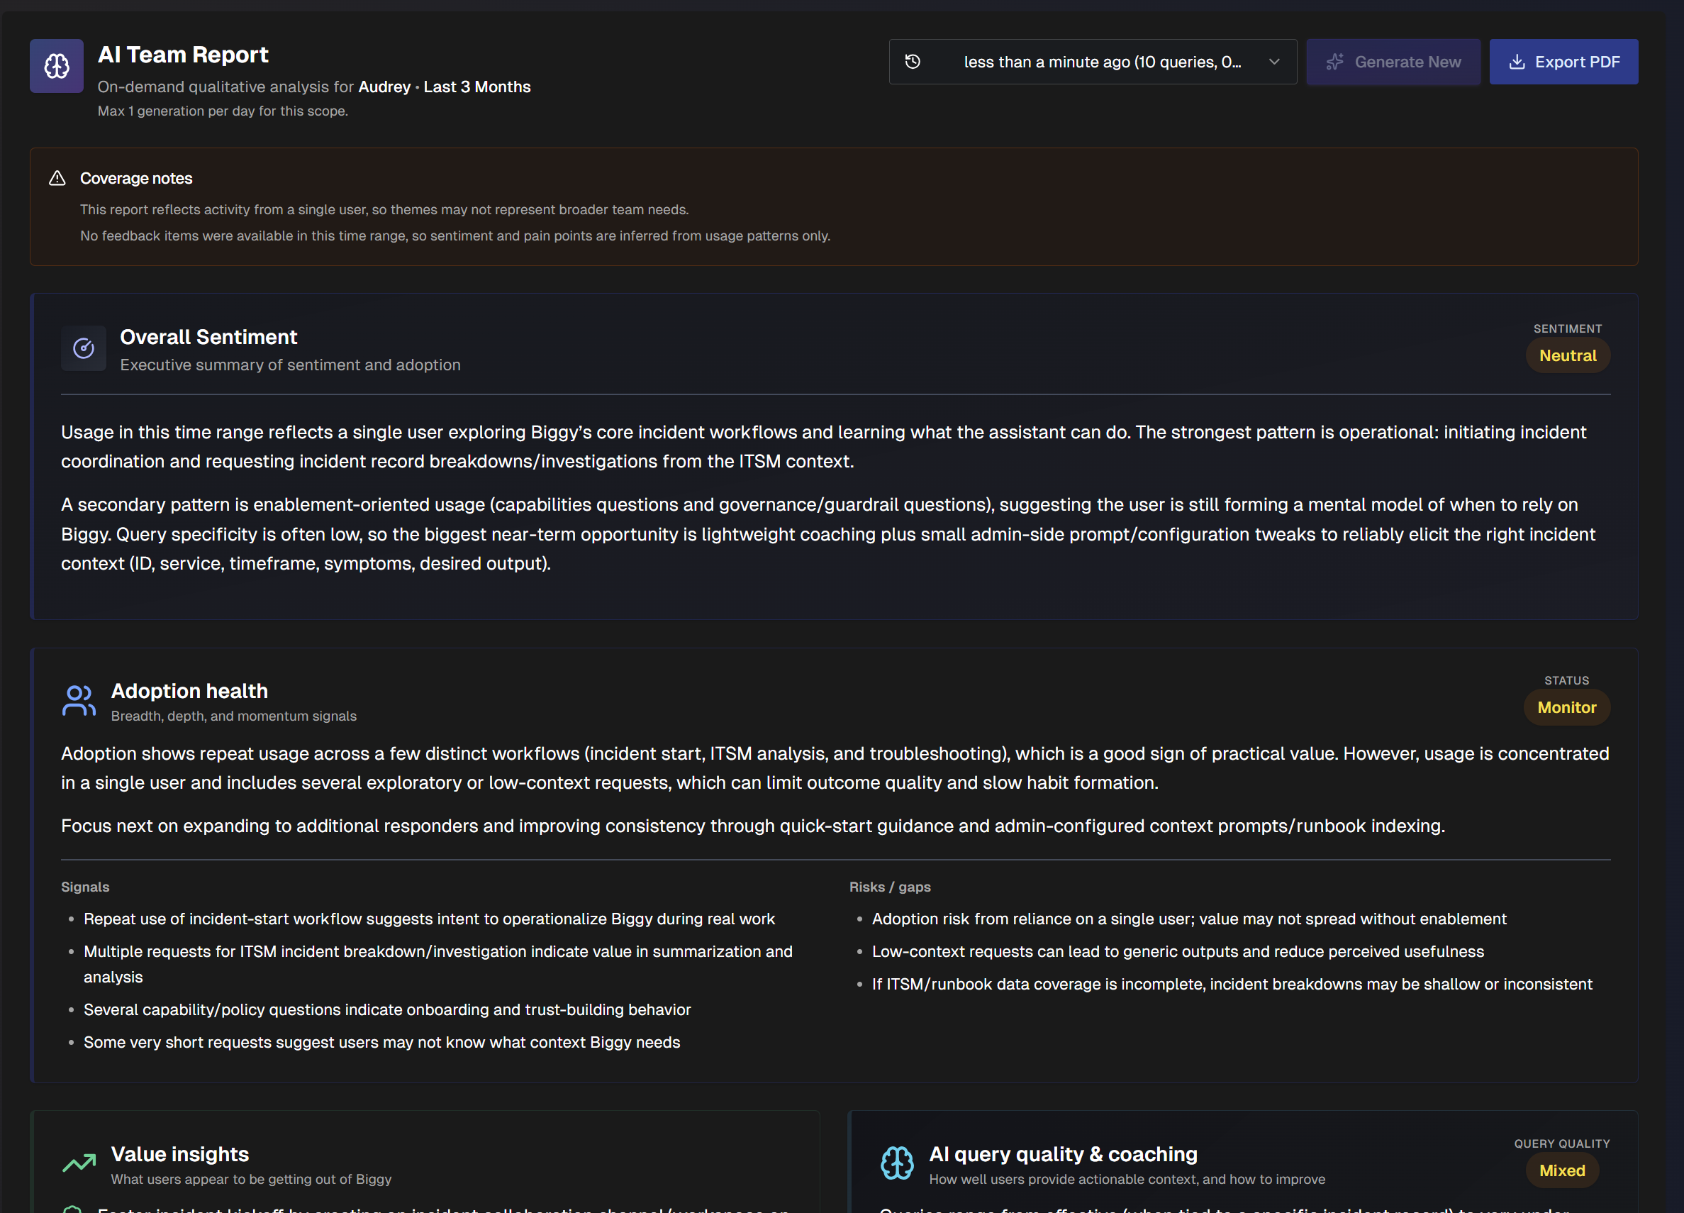Toggle the Mixed query quality badge
The width and height of the screenshot is (1684, 1213).
[x=1561, y=1170]
